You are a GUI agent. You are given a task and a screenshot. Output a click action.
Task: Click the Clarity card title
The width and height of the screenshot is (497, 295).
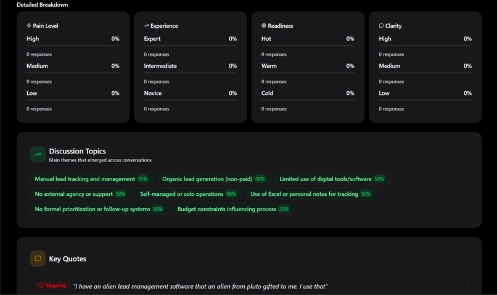click(x=393, y=26)
